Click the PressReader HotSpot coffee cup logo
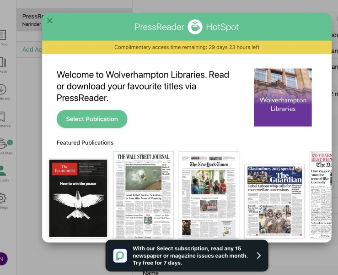338x275 pixels. click(x=195, y=27)
